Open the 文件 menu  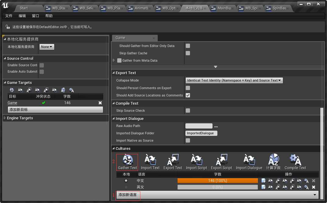[x=9, y=16]
